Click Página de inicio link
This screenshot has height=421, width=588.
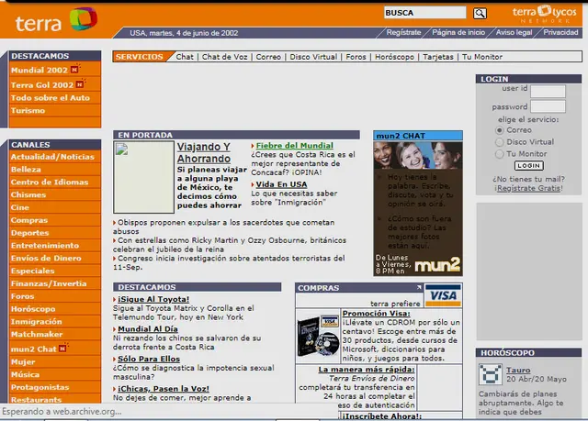(x=458, y=32)
